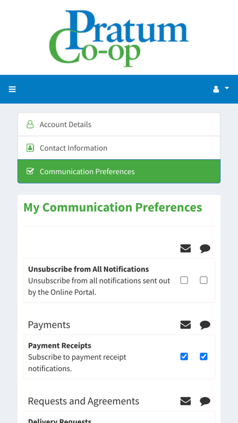
Task: Check email box for Unsubscribe from All Notifications
Action: 184,280
